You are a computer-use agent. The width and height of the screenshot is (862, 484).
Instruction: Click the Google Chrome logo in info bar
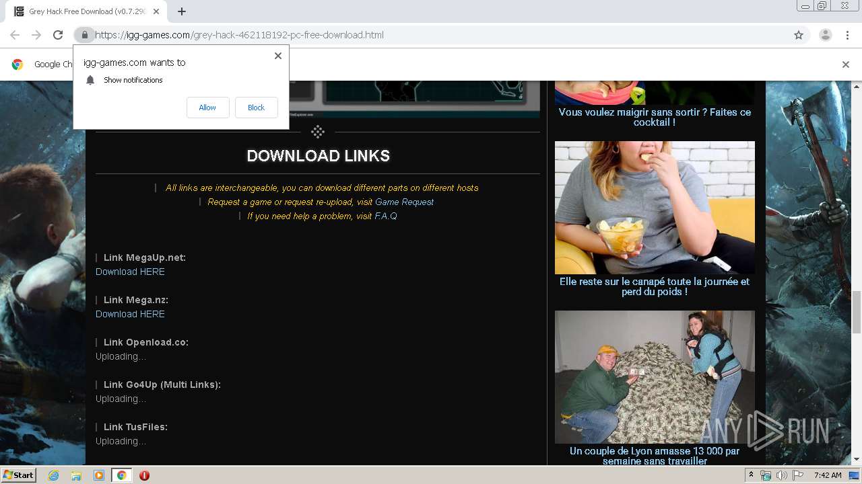click(x=18, y=65)
